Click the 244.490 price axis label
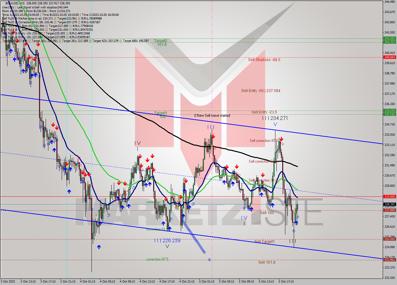This screenshot has width=397, height=285. point(389,2)
